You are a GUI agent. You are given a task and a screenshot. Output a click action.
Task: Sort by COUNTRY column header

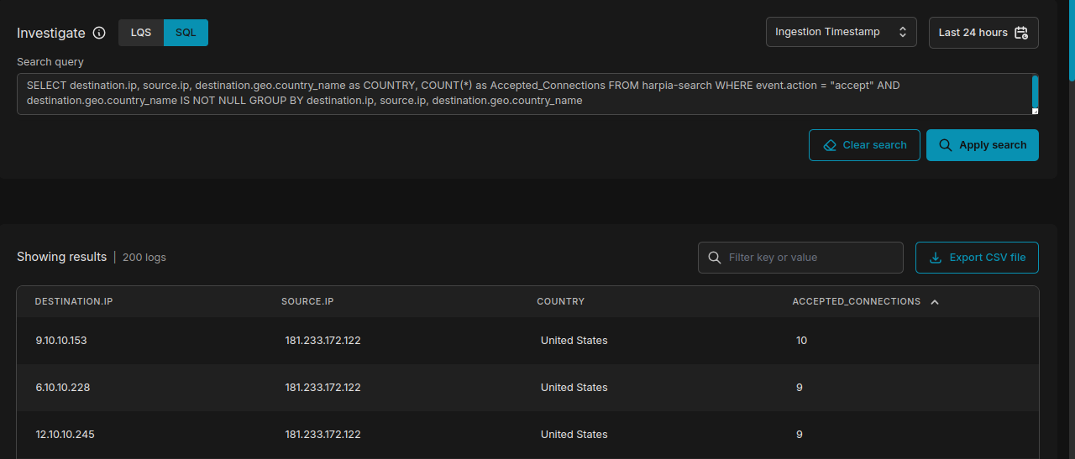click(x=561, y=301)
